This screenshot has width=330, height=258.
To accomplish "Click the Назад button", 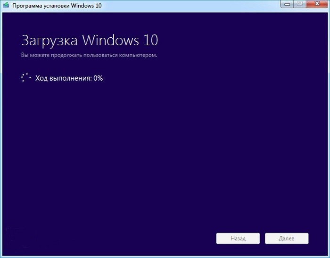I will coord(238,238).
